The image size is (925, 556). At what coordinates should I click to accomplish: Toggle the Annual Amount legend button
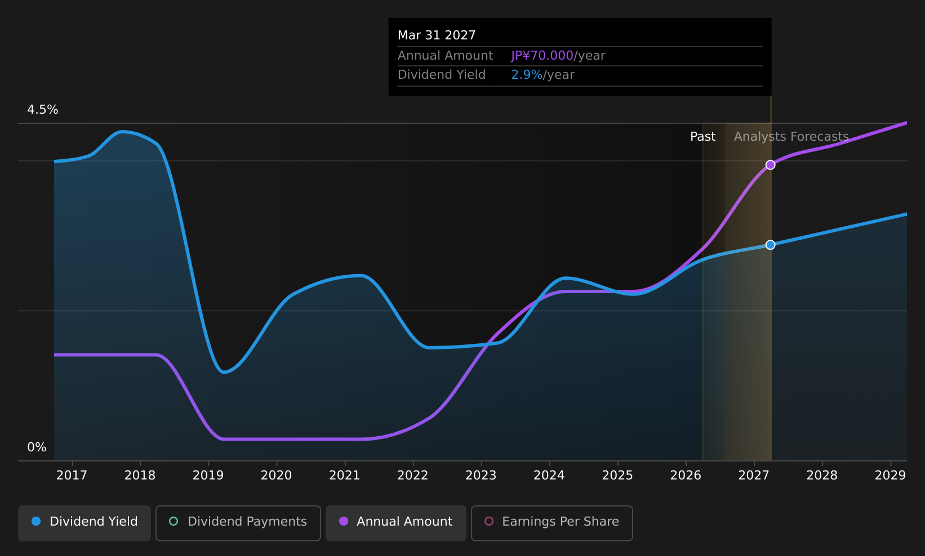tap(396, 523)
